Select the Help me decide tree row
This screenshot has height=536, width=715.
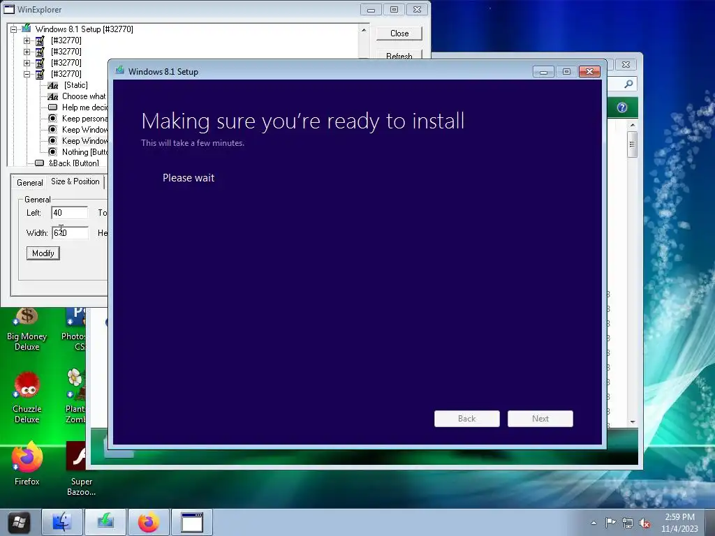[84, 107]
